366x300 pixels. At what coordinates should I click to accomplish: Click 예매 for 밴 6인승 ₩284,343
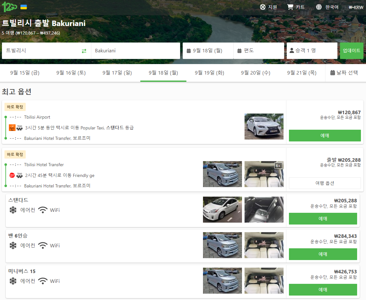tap(323, 254)
